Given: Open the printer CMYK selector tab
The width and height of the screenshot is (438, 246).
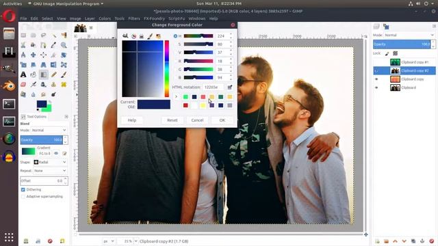Looking at the screenshot, I should (x=142, y=36).
